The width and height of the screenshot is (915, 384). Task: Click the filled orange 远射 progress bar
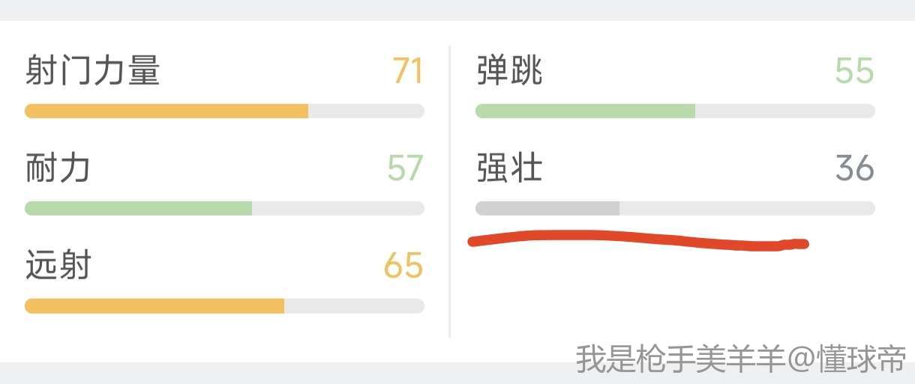pos(154,306)
